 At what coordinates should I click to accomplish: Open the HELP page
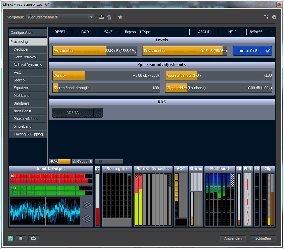[232, 32]
